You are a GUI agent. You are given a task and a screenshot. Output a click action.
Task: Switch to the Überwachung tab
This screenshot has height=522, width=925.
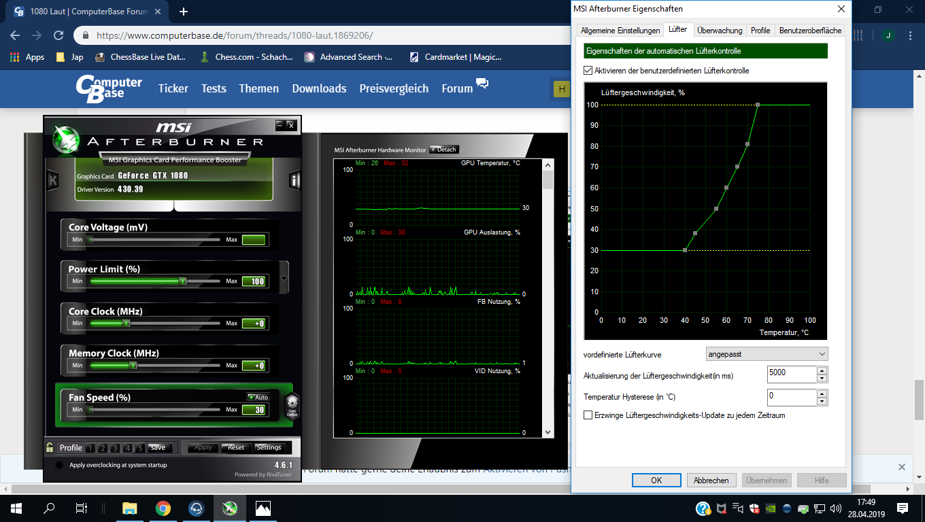pyautogui.click(x=720, y=31)
